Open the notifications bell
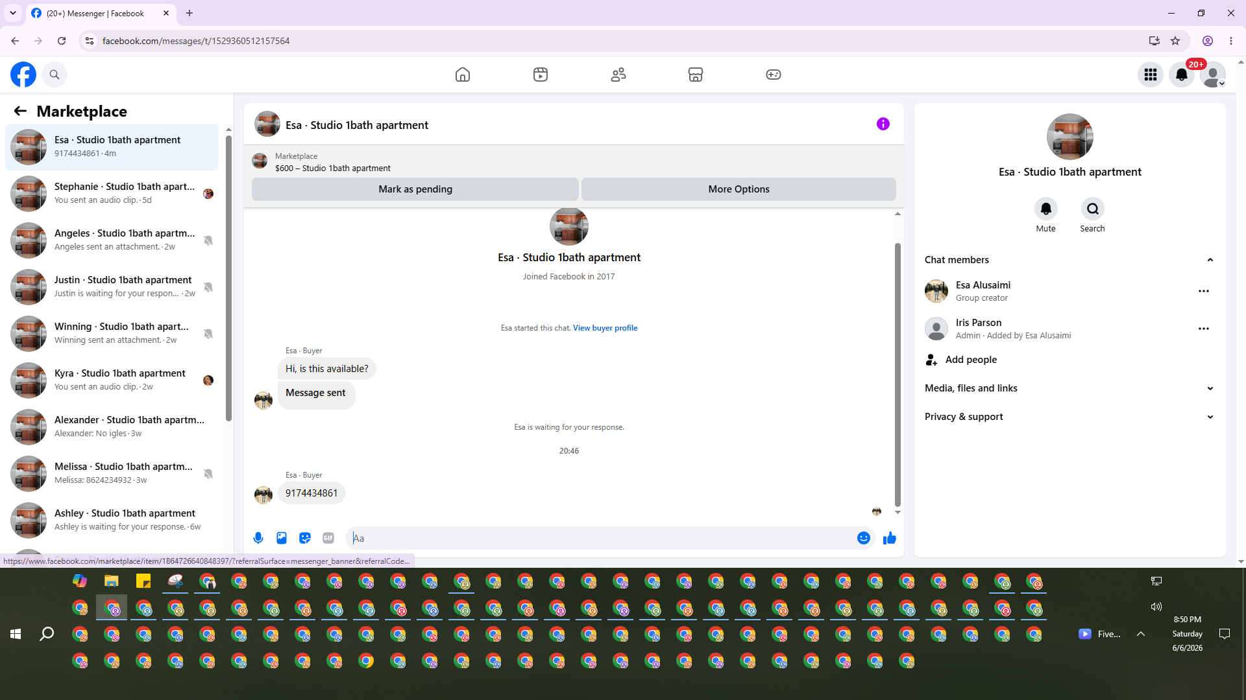This screenshot has height=700, width=1246. click(1182, 75)
